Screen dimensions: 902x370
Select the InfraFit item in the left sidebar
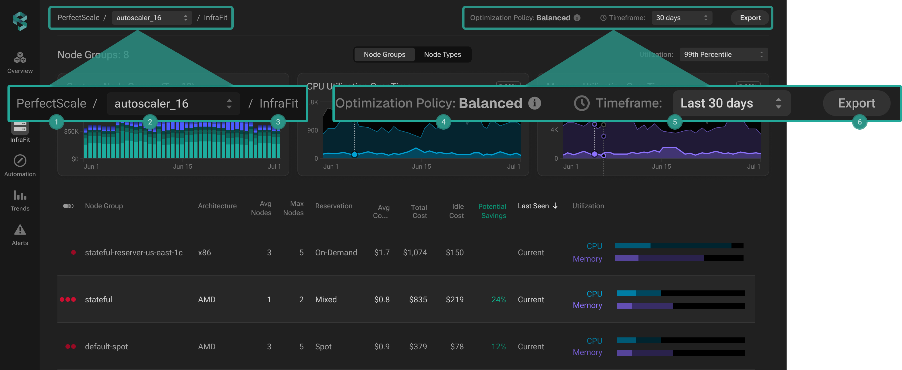tap(20, 132)
